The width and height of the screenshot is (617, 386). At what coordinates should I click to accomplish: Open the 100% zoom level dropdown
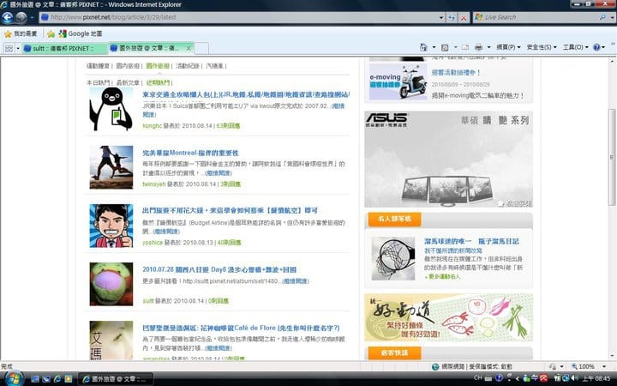click(590, 366)
